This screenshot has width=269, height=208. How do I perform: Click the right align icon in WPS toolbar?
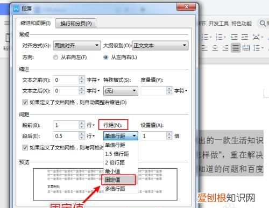coord(225,48)
